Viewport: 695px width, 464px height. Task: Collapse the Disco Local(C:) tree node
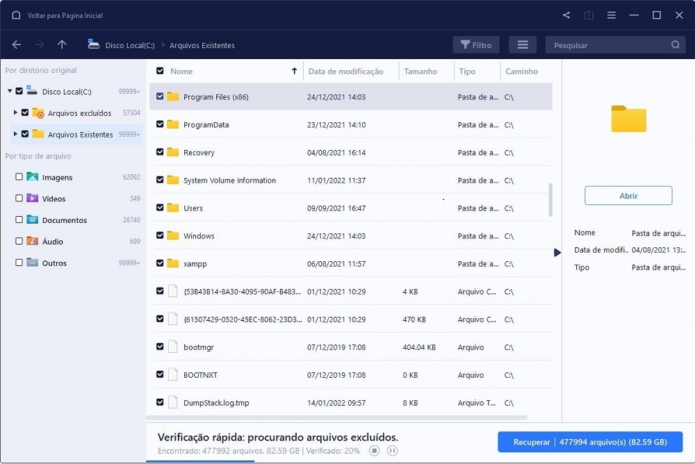9,91
